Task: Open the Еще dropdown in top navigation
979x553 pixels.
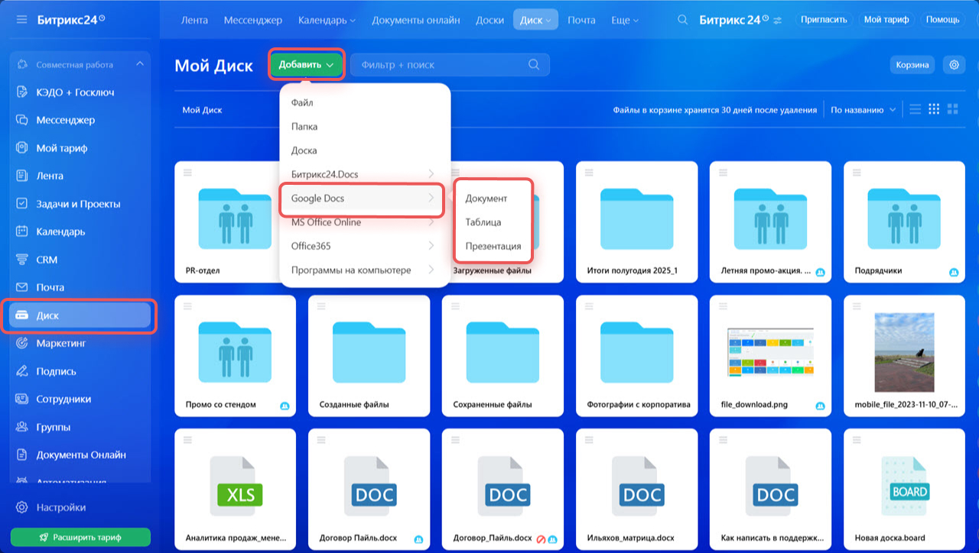Action: tap(625, 20)
